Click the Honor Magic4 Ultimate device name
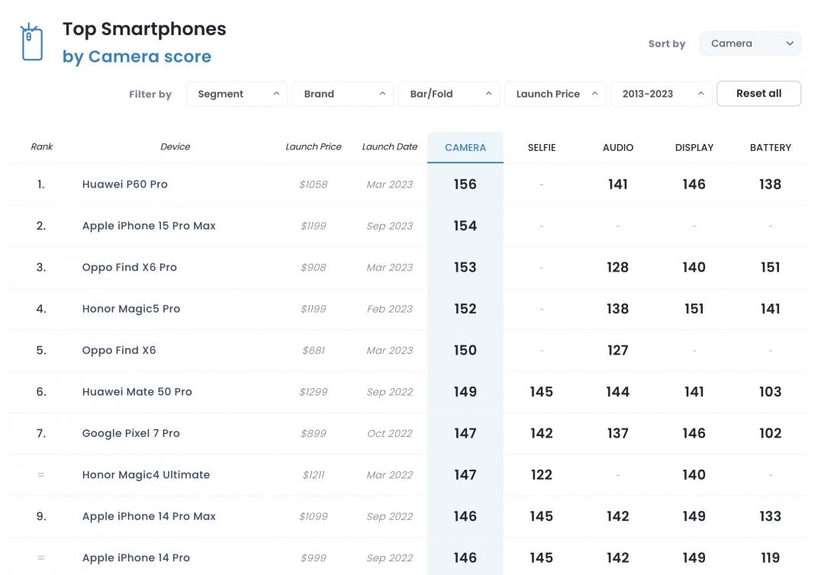The image size is (824, 575). click(x=146, y=474)
